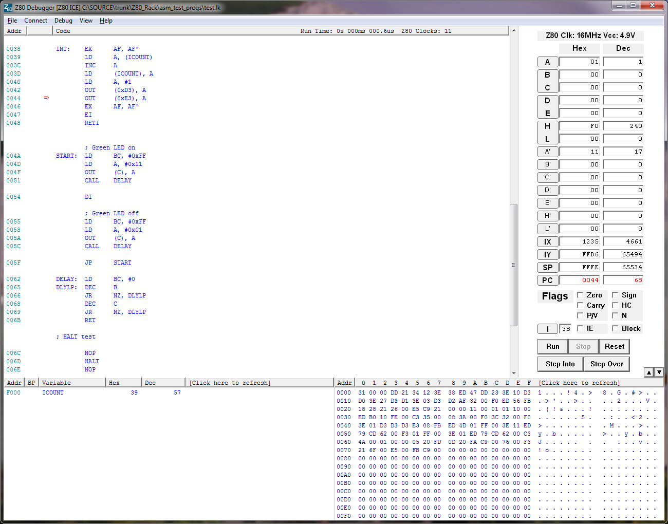
Task: Click the IY hex field FFD6
Action: [580, 254]
